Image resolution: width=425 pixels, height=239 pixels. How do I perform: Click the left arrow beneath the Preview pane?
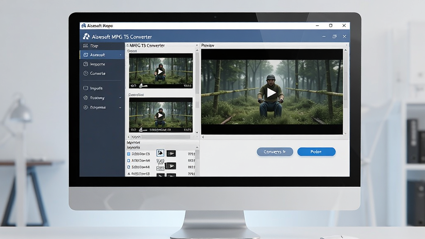(x=203, y=137)
